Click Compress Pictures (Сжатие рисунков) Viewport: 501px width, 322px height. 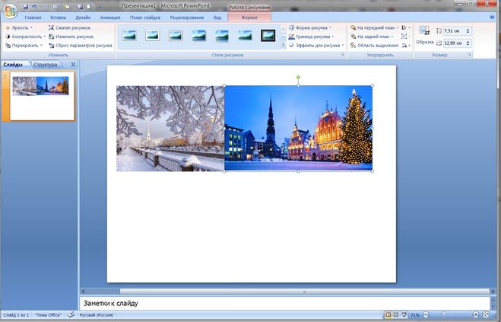[x=72, y=27]
